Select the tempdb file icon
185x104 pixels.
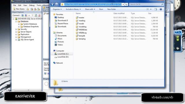tap(77, 36)
